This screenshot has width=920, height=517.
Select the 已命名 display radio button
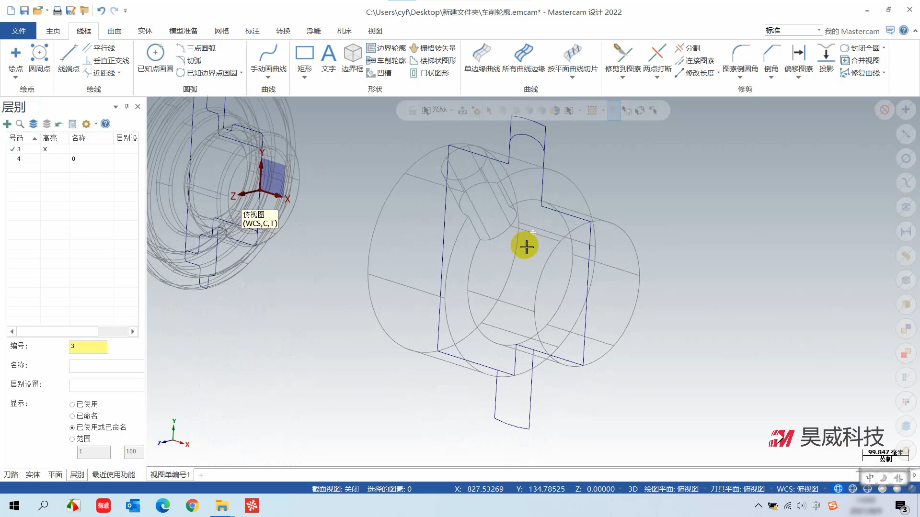pyautogui.click(x=72, y=416)
